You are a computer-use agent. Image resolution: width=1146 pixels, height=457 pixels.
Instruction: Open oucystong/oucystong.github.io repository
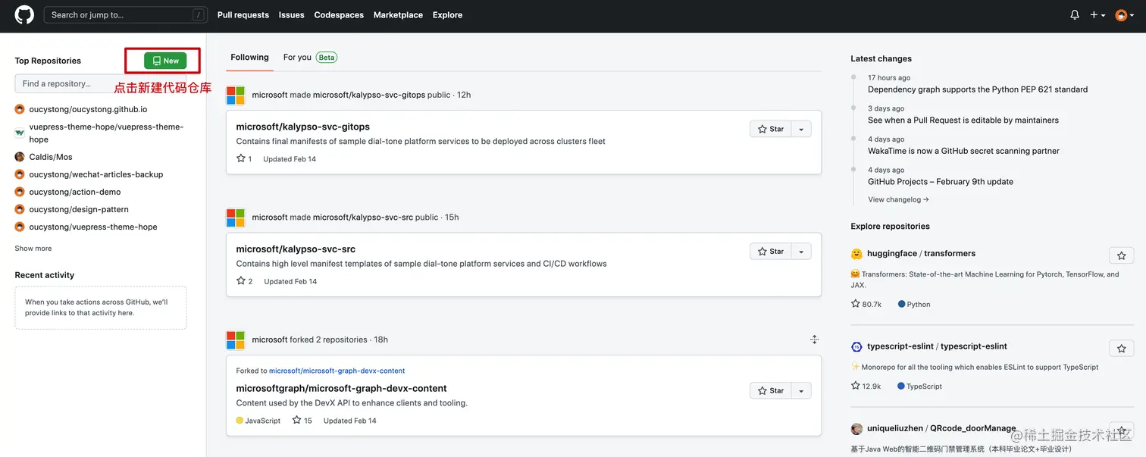pos(88,109)
